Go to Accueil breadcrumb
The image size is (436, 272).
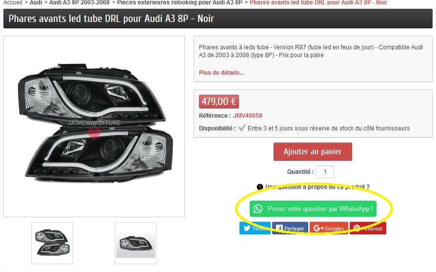[x=13, y=2]
